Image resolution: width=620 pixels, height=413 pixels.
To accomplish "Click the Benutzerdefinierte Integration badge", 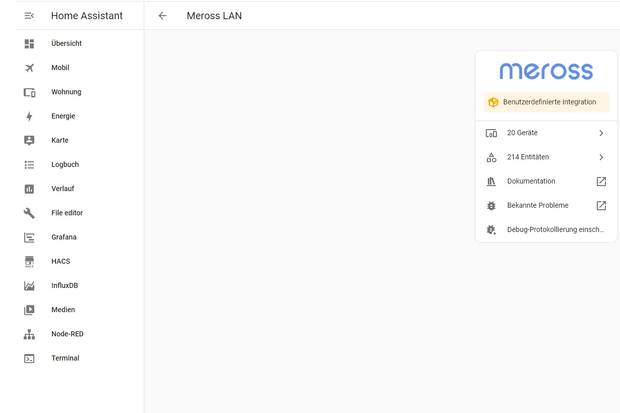I will (546, 102).
